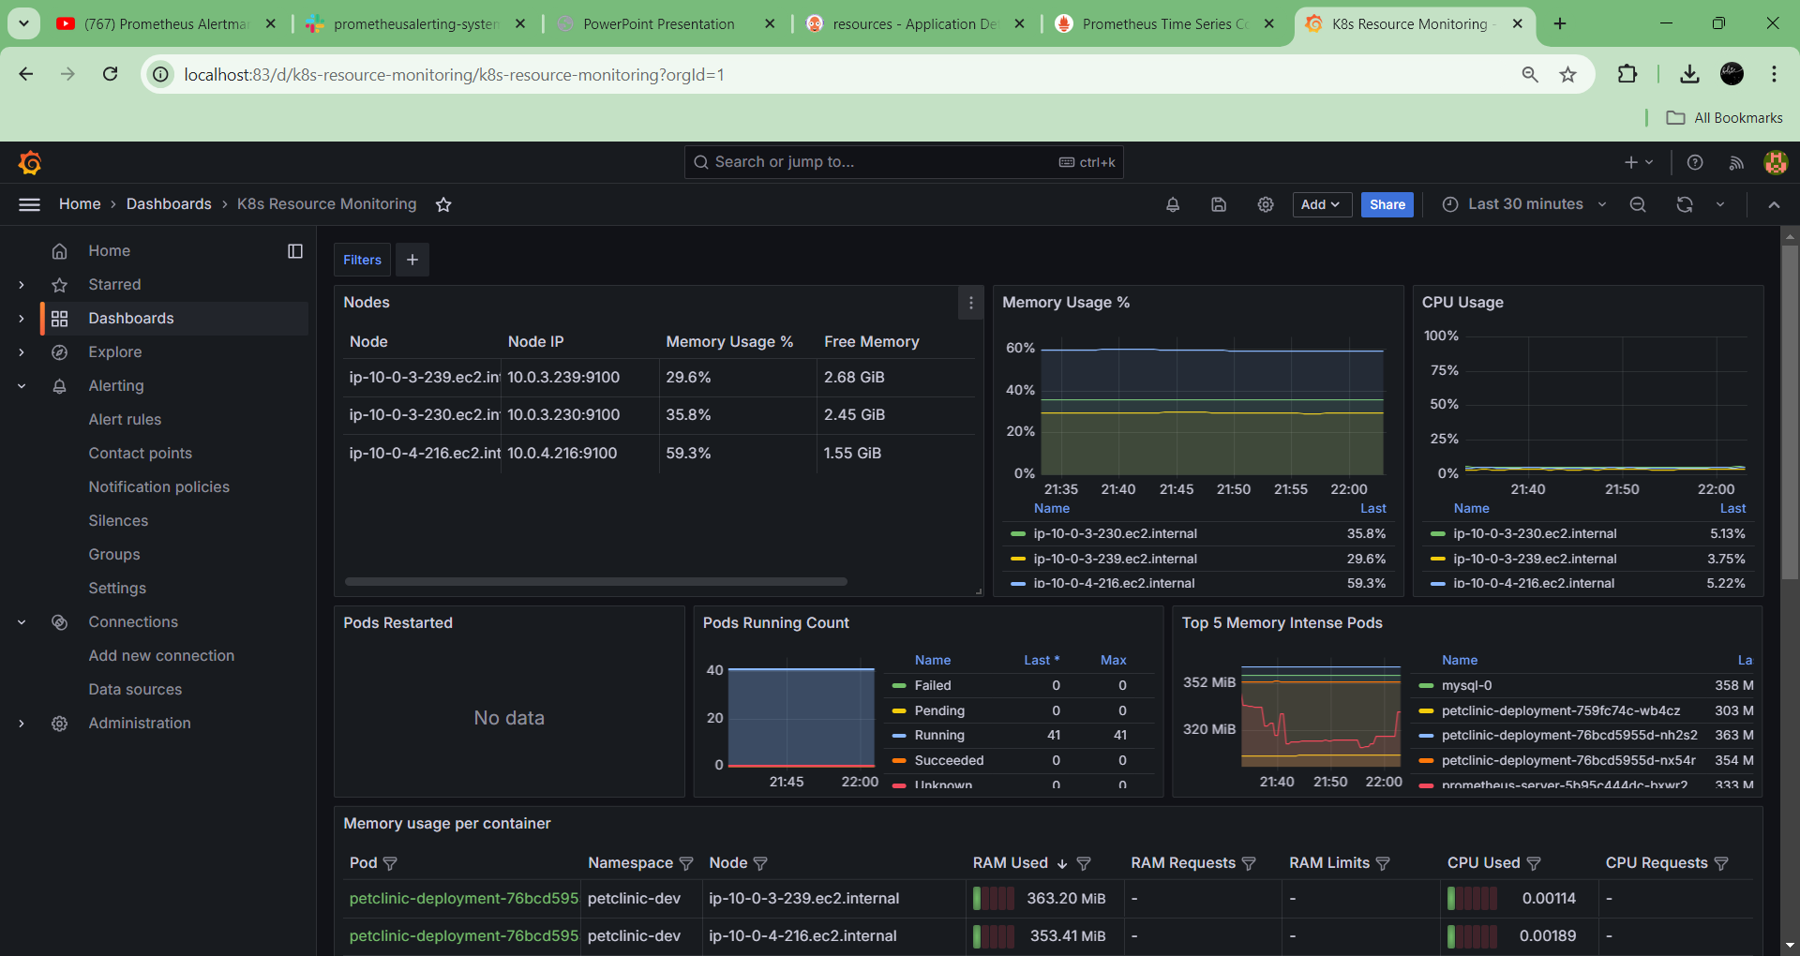Open dashboard settings gear icon
Image resolution: width=1800 pixels, height=956 pixels.
1265,204
